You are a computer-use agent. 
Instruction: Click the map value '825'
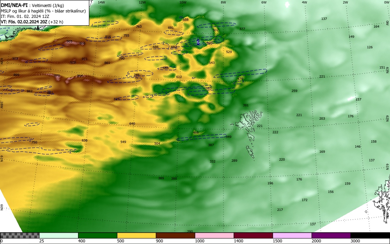coord(116,99)
